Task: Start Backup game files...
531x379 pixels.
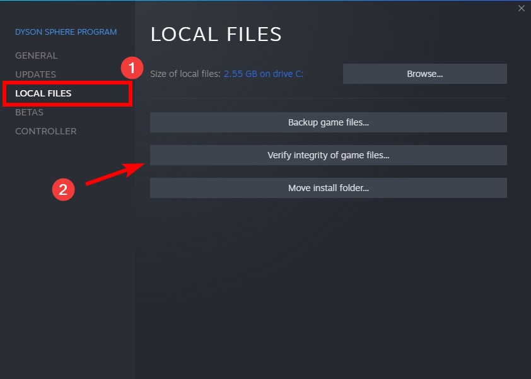Action: coord(328,122)
